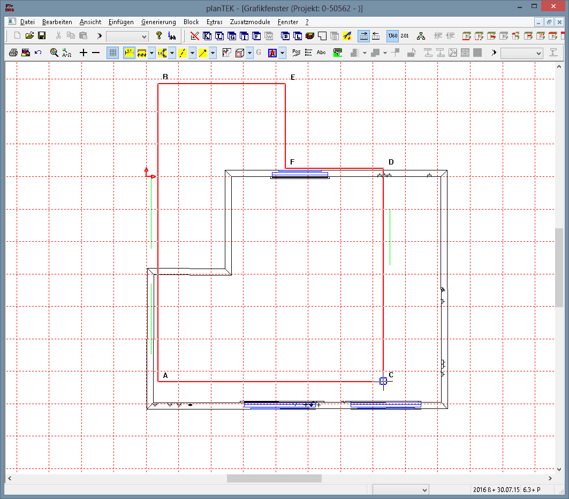Click the yellow question mark help icon
Screen dimensions: 569x499
click(x=158, y=36)
